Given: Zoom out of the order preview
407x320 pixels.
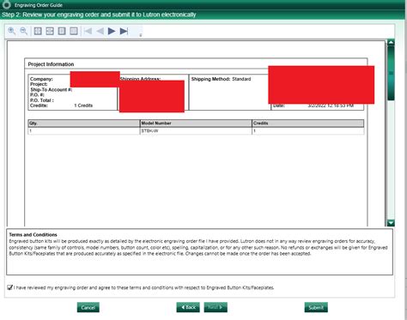Looking at the screenshot, I should [x=24, y=31].
